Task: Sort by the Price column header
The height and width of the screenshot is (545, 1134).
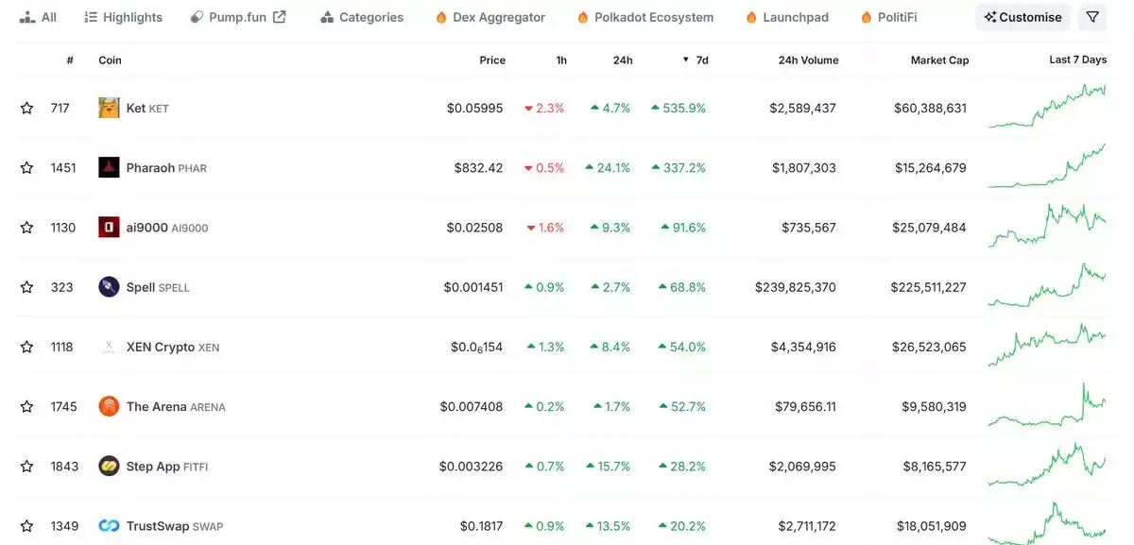Action: 492,60
